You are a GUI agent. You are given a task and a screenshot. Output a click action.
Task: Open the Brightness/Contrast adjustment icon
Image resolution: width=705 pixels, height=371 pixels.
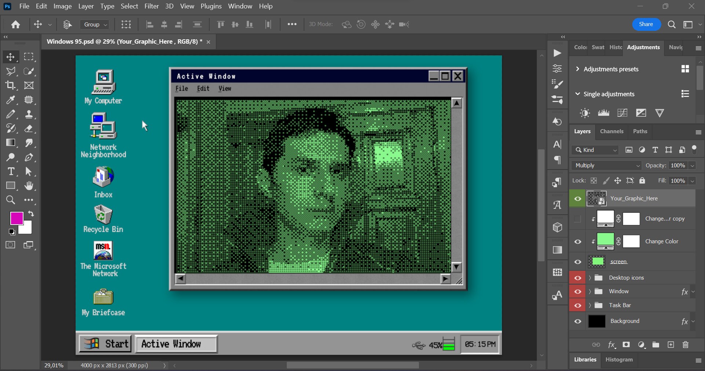[x=584, y=113]
